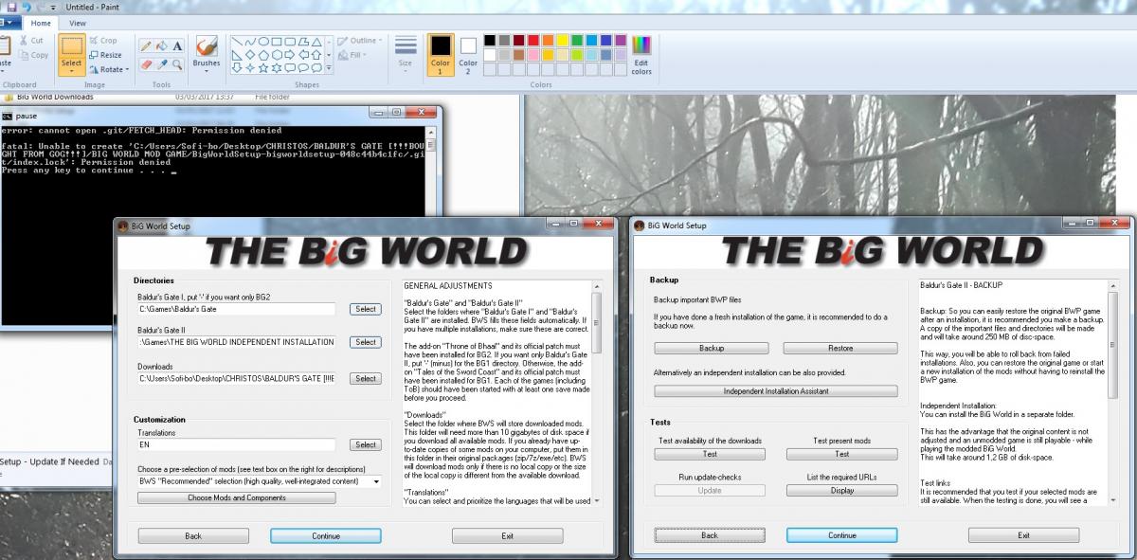This screenshot has width=1137, height=560.
Task: Select the Color picker eyedropper tool
Action: (162, 64)
